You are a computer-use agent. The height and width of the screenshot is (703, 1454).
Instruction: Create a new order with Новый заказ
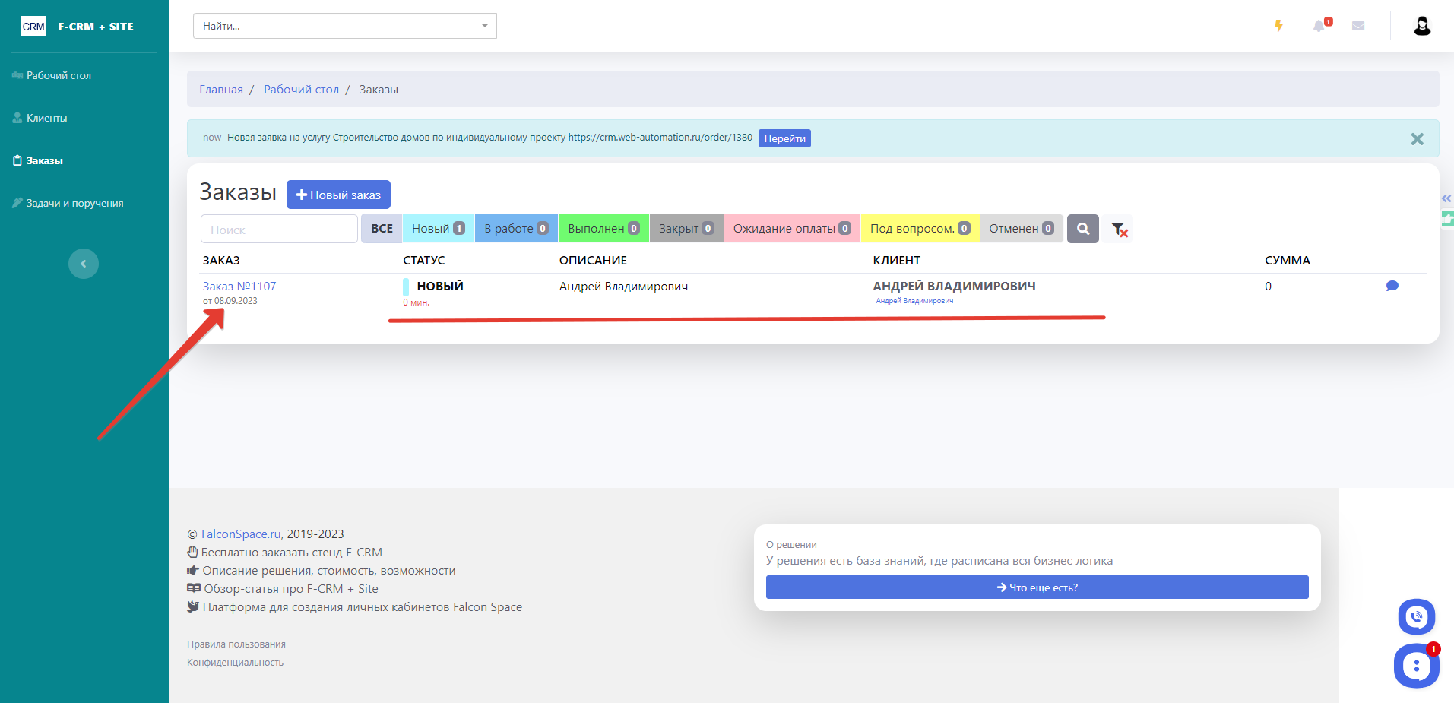[x=338, y=195]
